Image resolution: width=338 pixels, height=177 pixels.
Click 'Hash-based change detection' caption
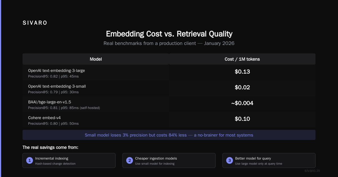[55, 164]
